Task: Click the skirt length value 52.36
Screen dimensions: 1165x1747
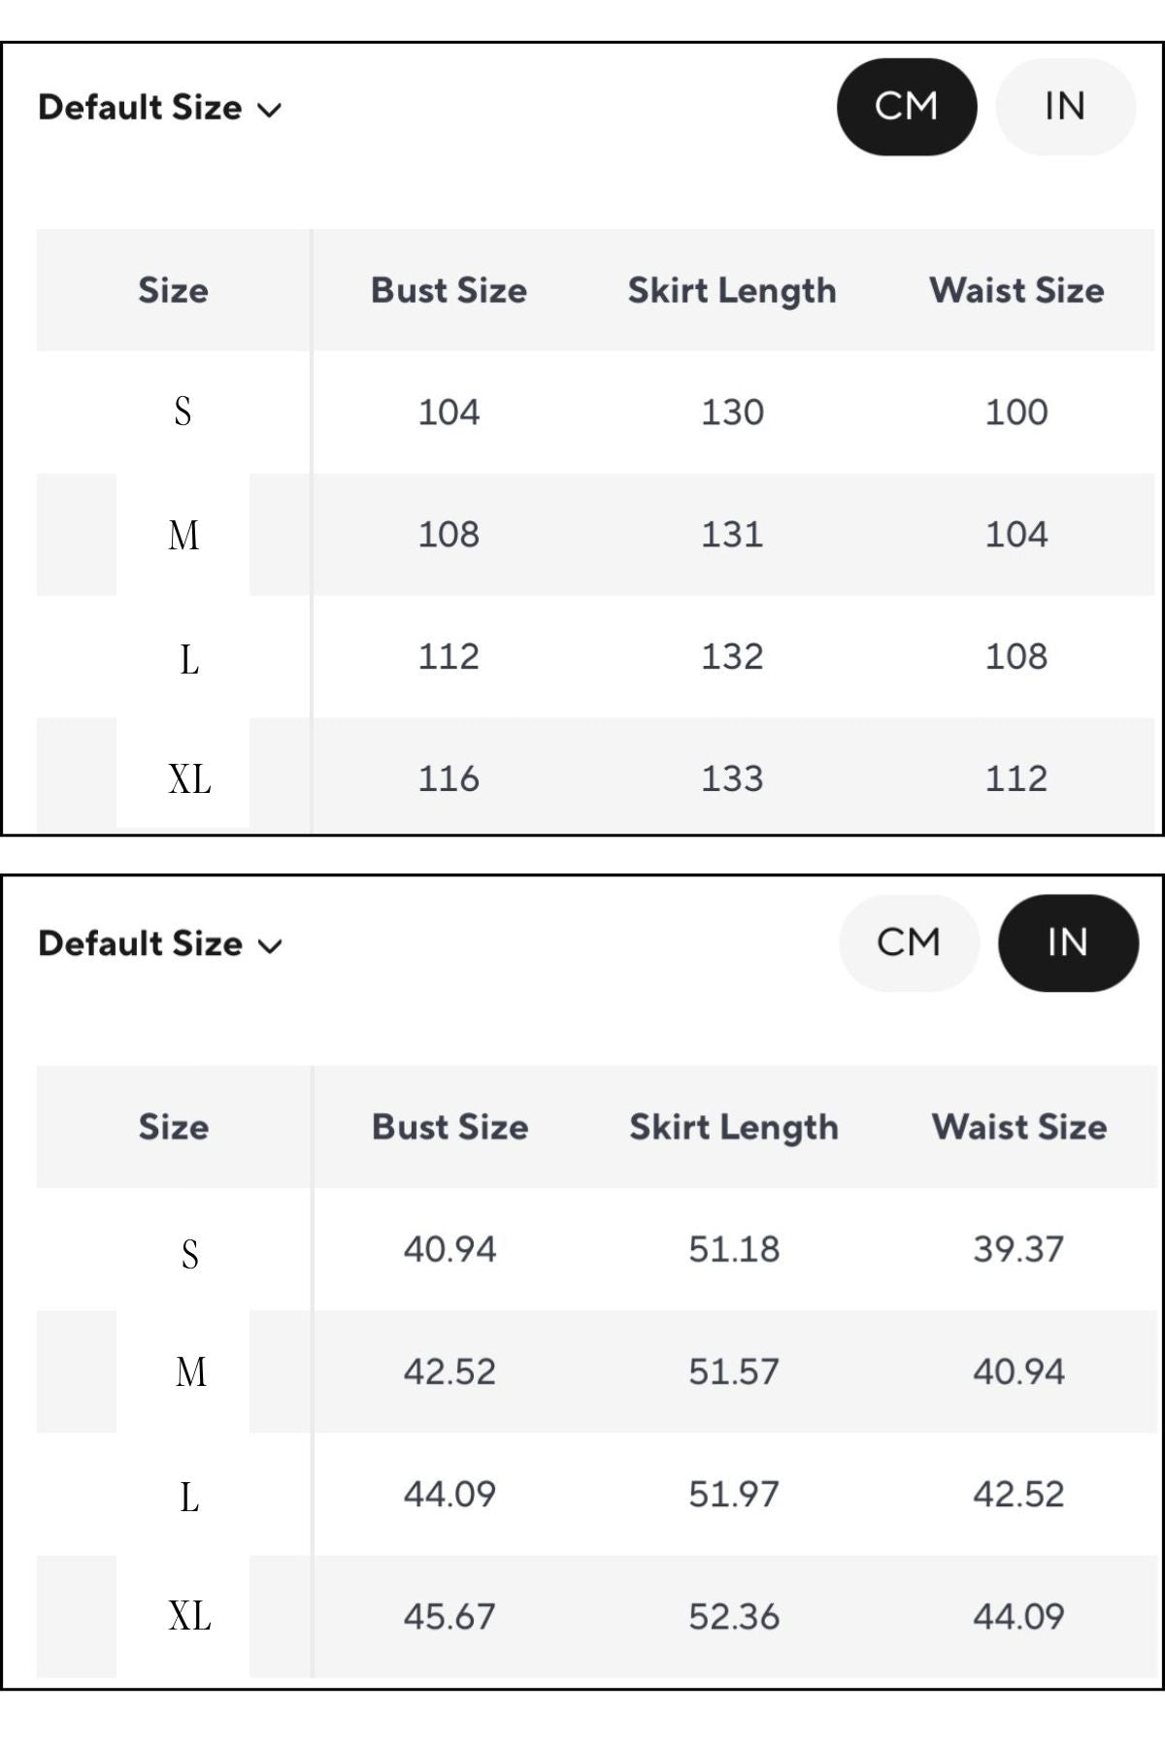Action: 734,1616
